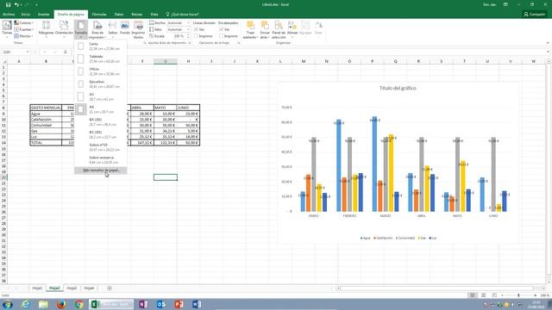The height and width of the screenshot is (310, 552).
Task: Click the Imprimir títulos button
Action: 138,29
